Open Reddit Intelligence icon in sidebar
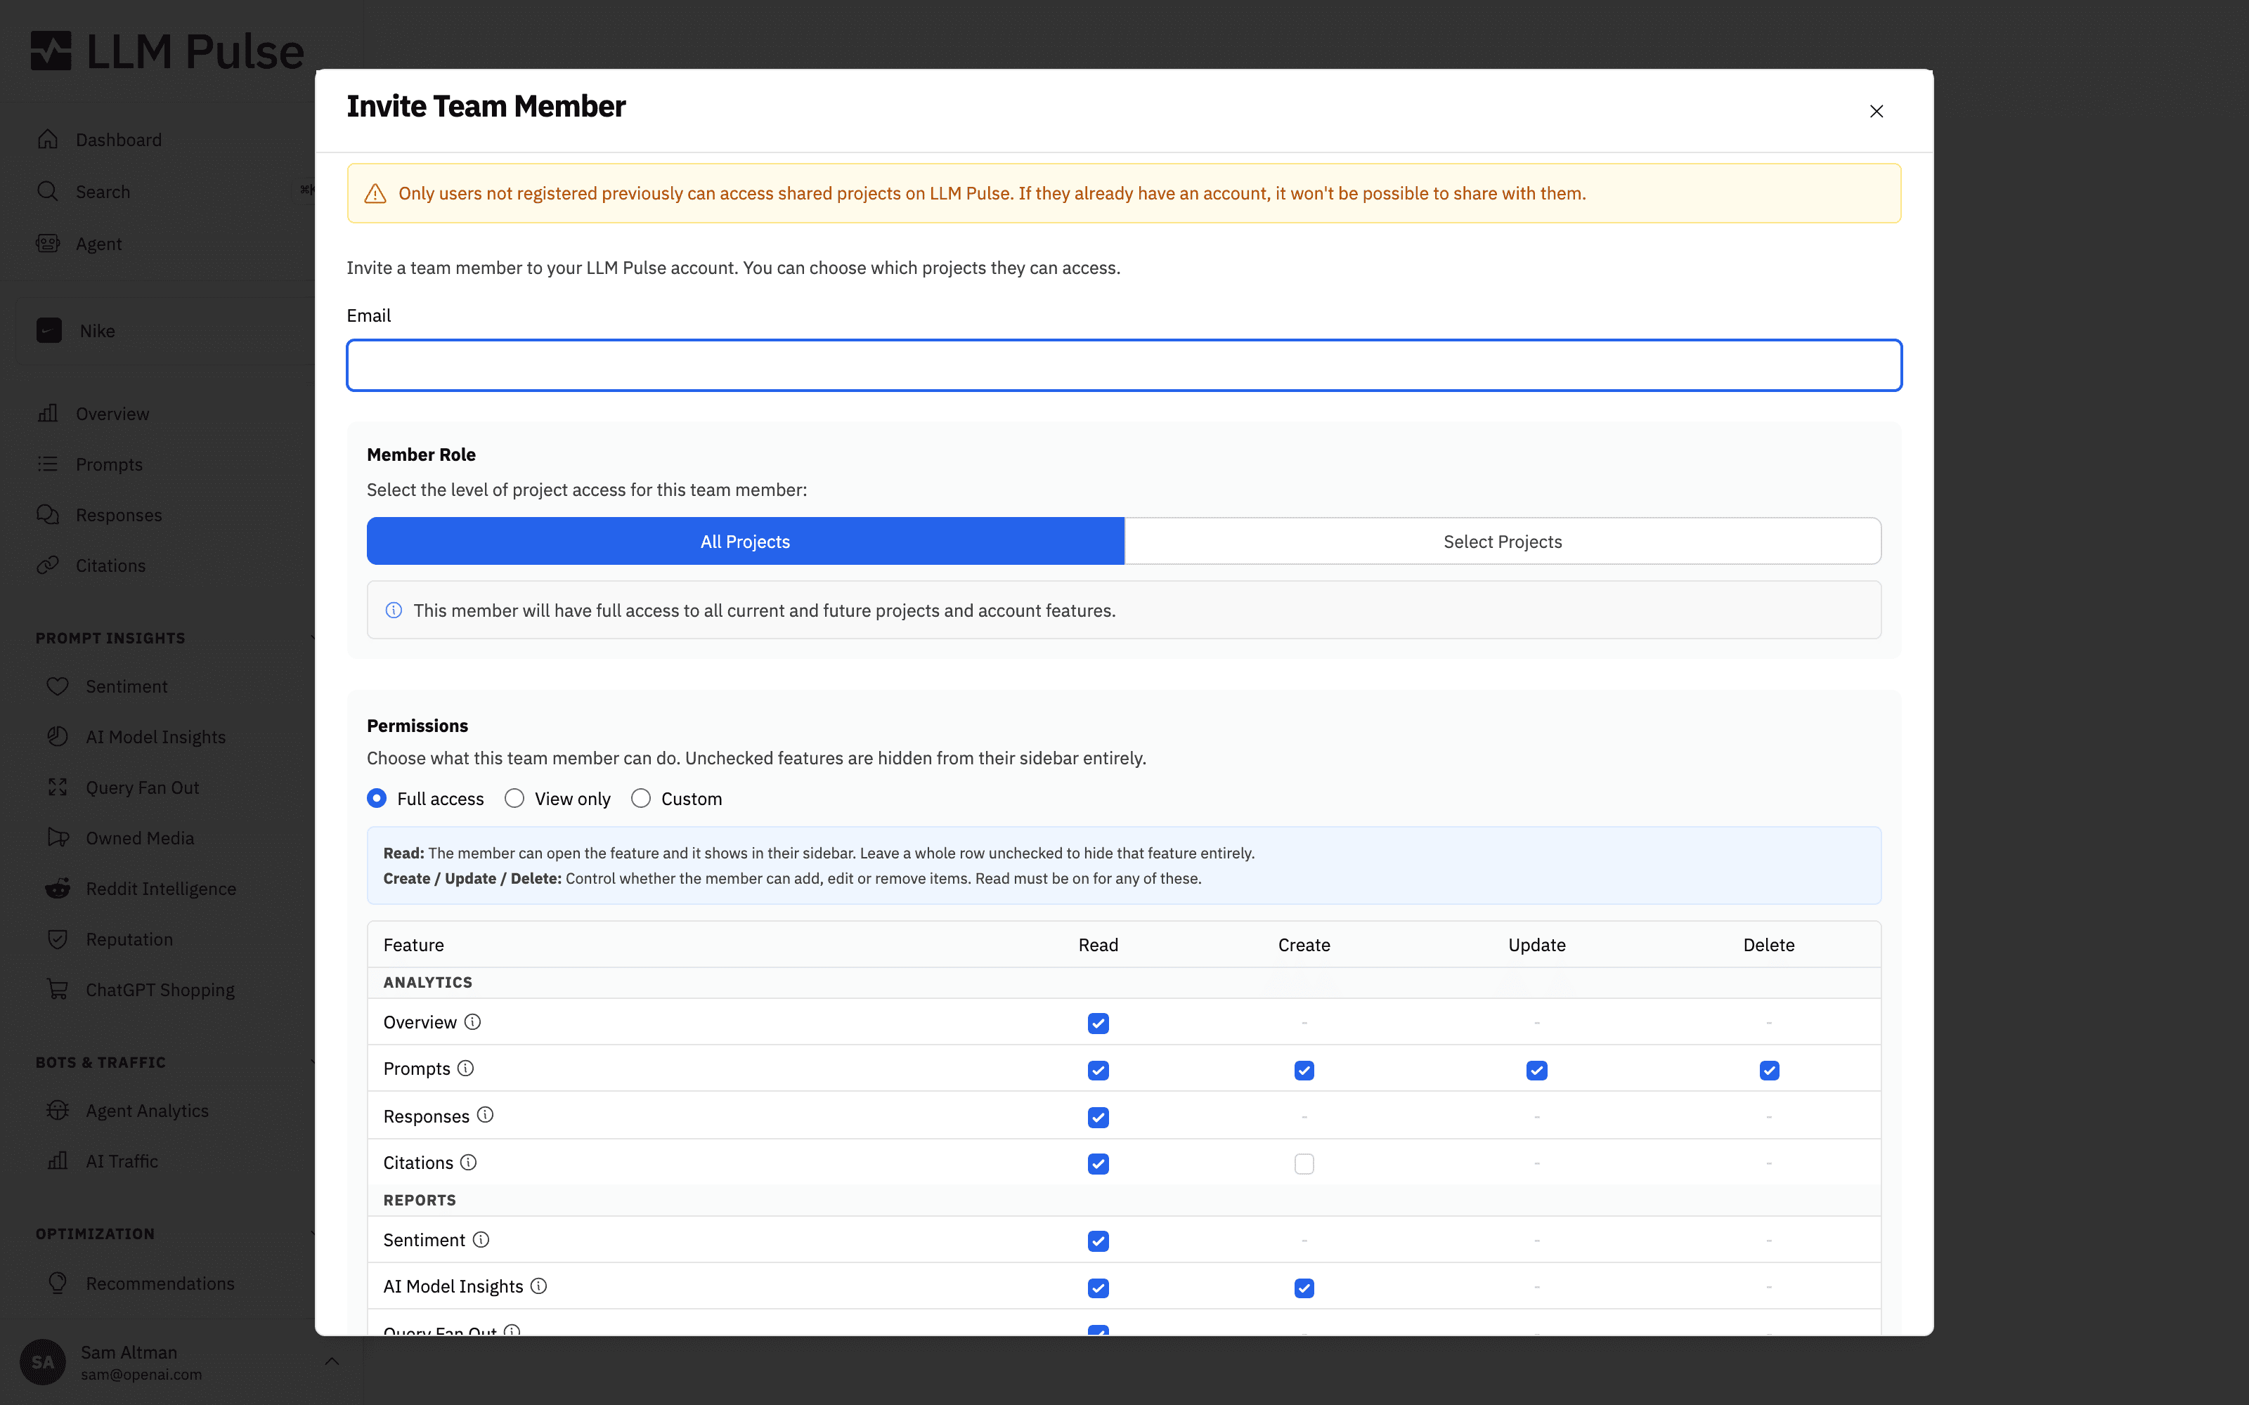The width and height of the screenshot is (2249, 1405). coord(58,889)
